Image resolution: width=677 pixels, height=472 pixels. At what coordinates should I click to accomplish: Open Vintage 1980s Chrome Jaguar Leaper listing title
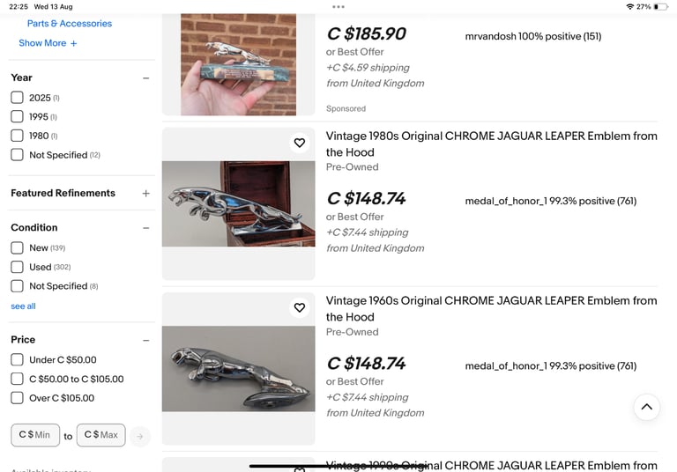click(491, 144)
